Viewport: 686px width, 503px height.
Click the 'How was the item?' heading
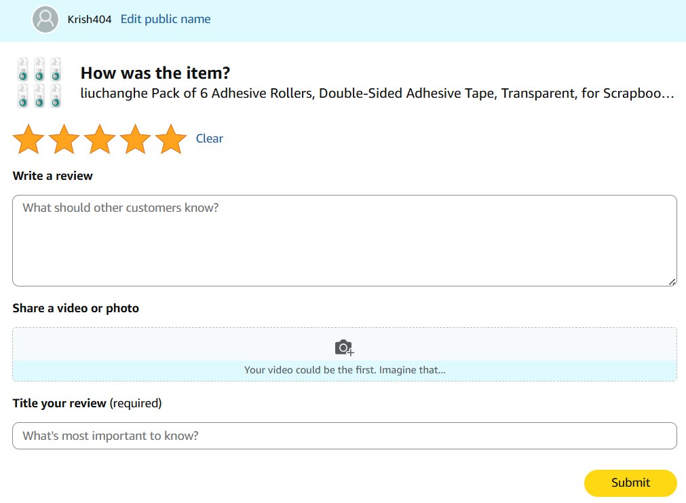tap(155, 73)
